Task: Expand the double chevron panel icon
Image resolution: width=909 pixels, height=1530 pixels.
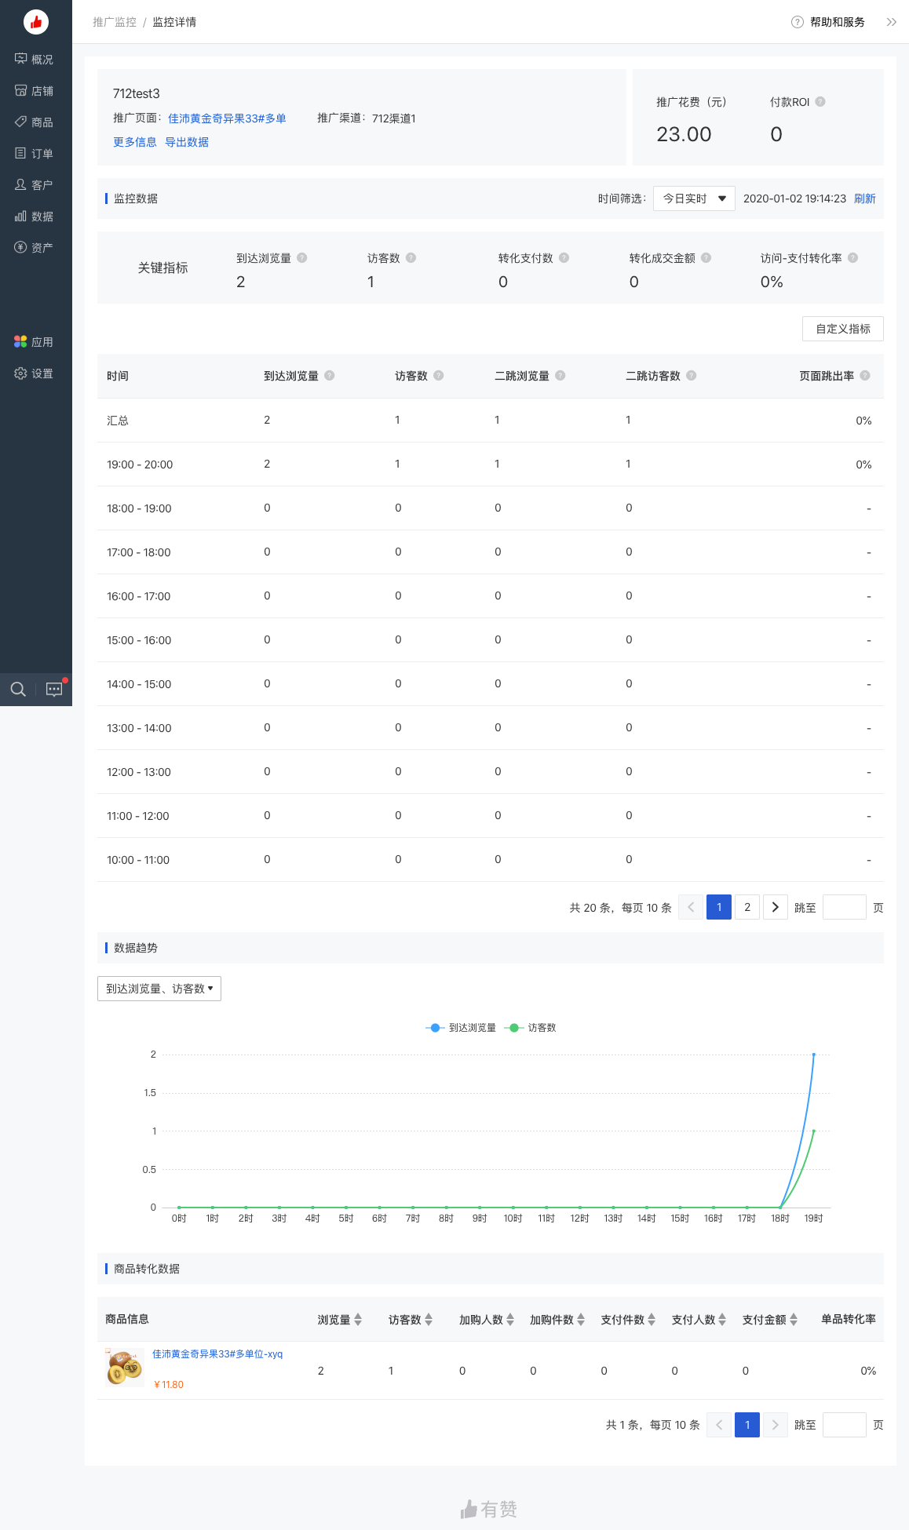Action: click(891, 22)
